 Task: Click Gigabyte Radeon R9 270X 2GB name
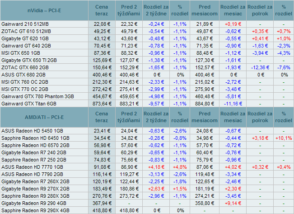coord(35,189)
